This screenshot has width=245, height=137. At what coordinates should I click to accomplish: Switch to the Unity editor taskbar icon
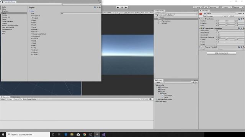(97, 134)
